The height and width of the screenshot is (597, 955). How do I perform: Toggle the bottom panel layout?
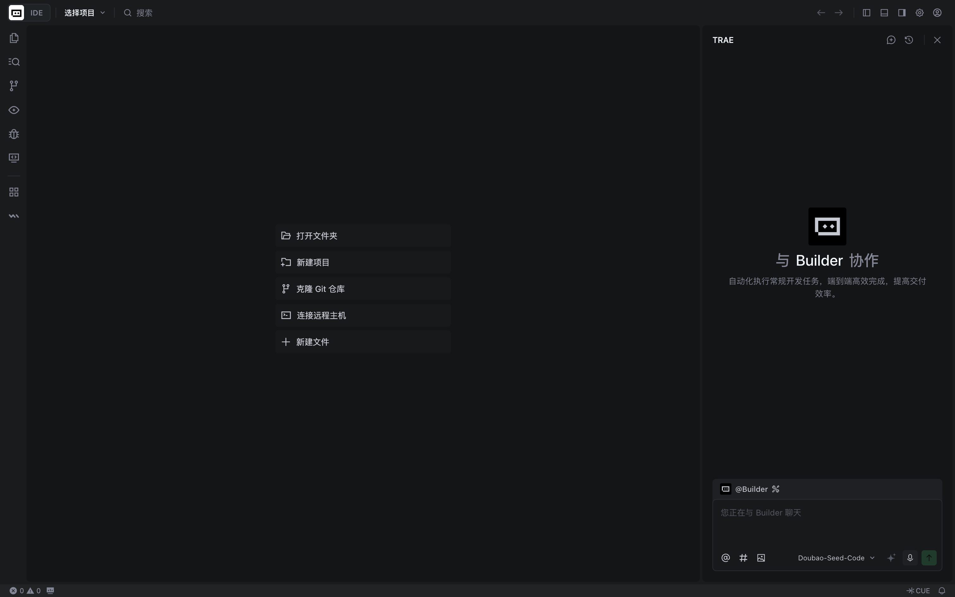tap(884, 13)
